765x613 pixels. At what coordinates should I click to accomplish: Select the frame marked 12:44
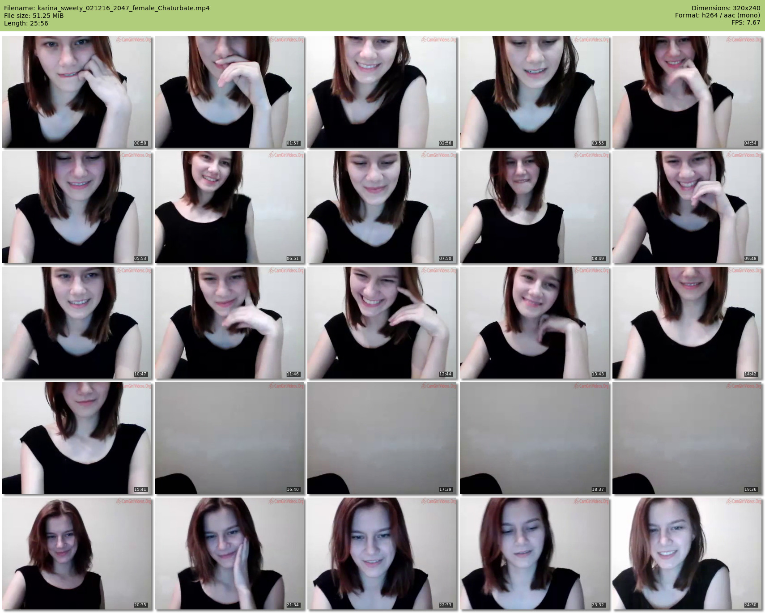pos(382,323)
